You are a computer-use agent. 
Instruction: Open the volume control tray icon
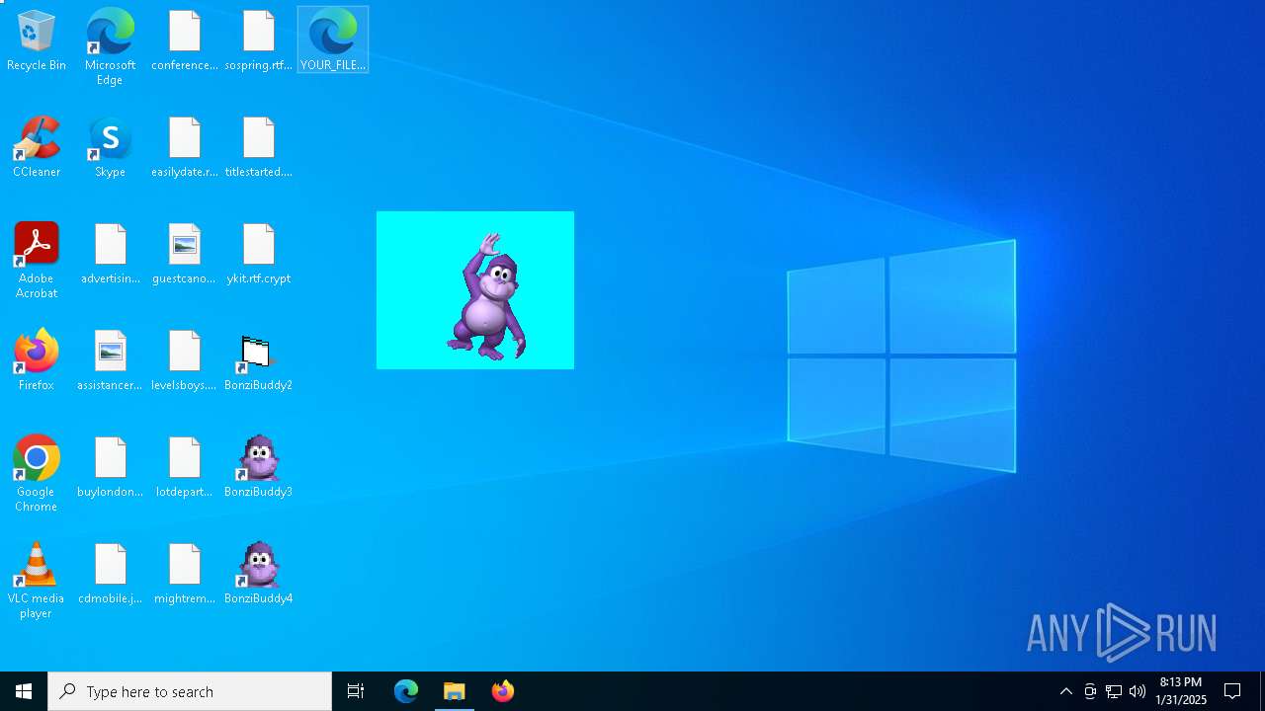[x=1138, y=691]
